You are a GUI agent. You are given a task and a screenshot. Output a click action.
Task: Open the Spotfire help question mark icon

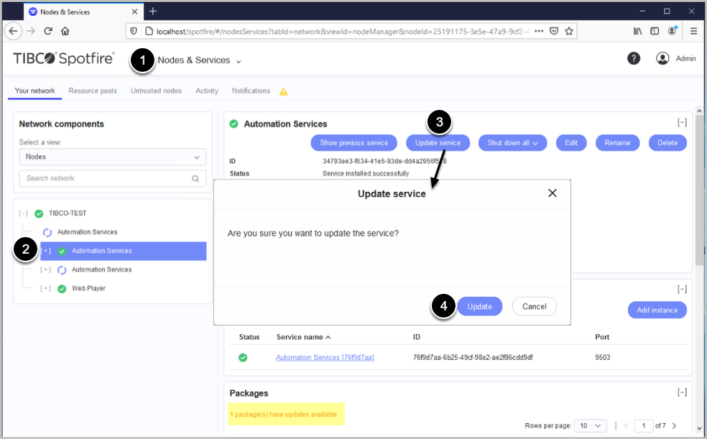[634, 58]
